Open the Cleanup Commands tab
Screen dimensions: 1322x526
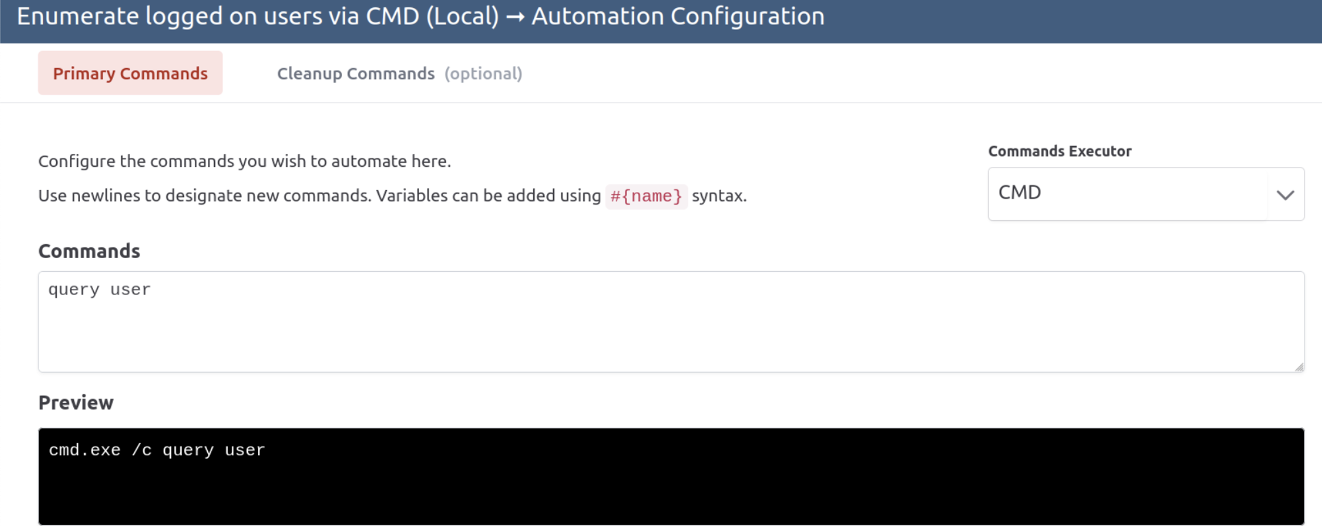point(399,74)
